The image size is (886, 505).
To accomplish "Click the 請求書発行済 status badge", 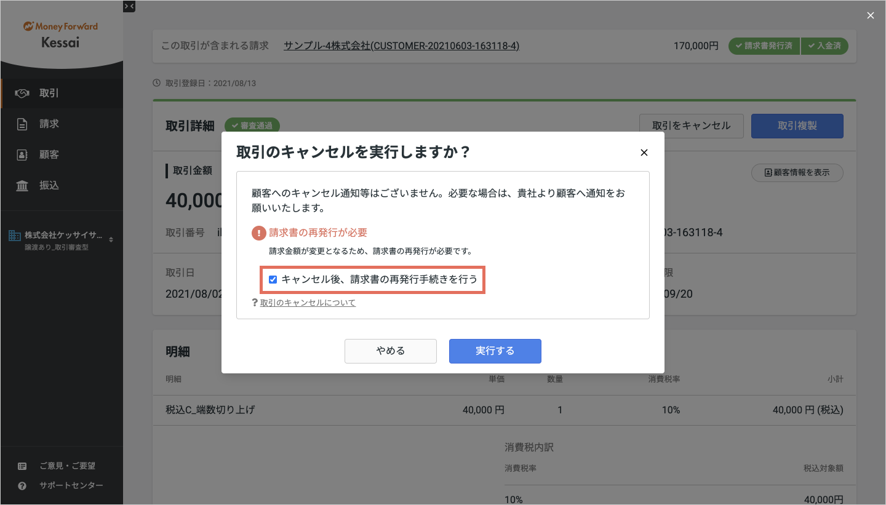I will click(764, 46).
